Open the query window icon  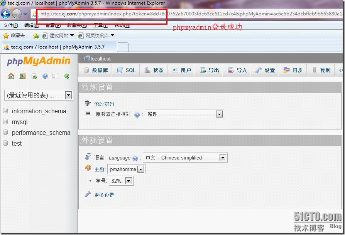(34, 76)
